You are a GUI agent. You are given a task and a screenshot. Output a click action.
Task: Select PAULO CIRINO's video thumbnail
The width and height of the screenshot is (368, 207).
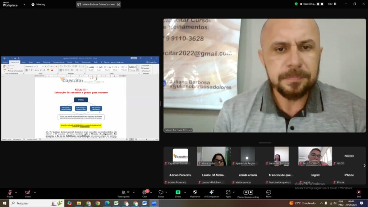pyautogui.click(x=315, y=156)
